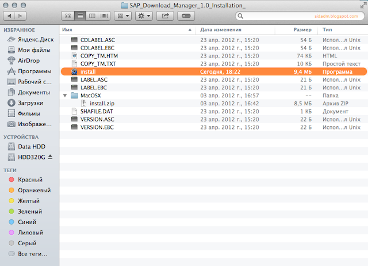Select the install program row
The width and height of the screenshot is (368, 266).
point(213,71)
